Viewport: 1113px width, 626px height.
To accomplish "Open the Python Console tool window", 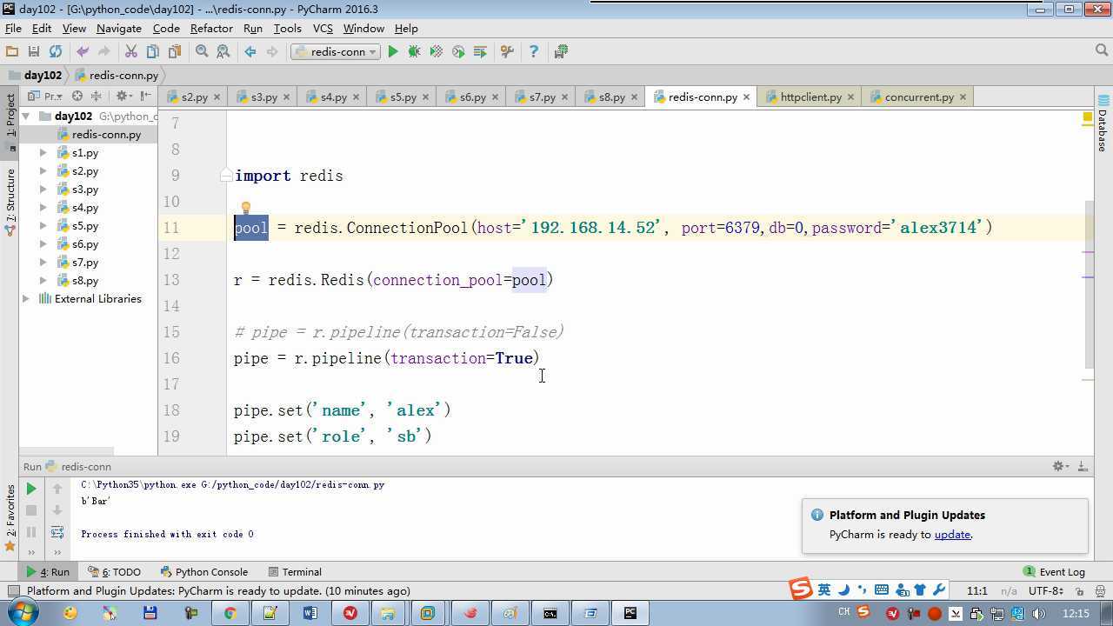I will [x=203, y=572].
